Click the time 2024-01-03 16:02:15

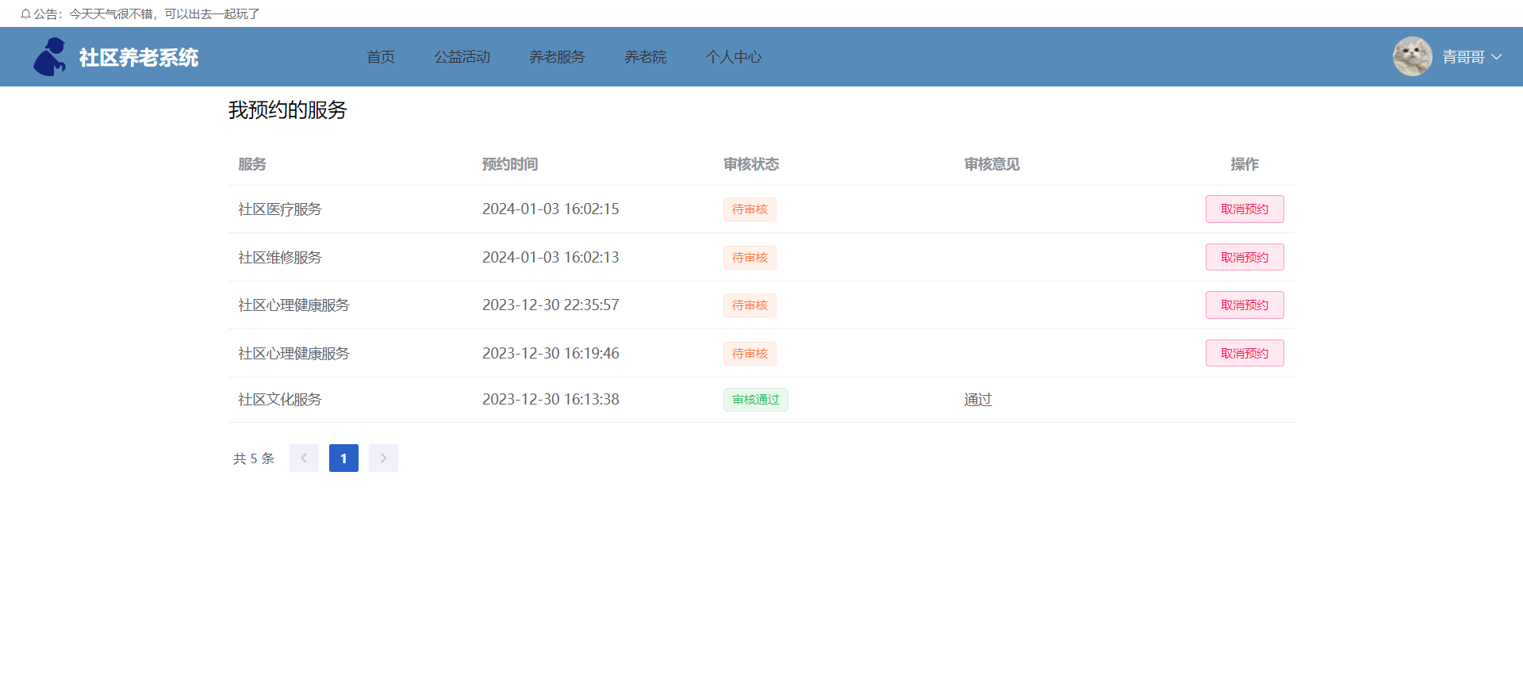click(x=551, y=209)
